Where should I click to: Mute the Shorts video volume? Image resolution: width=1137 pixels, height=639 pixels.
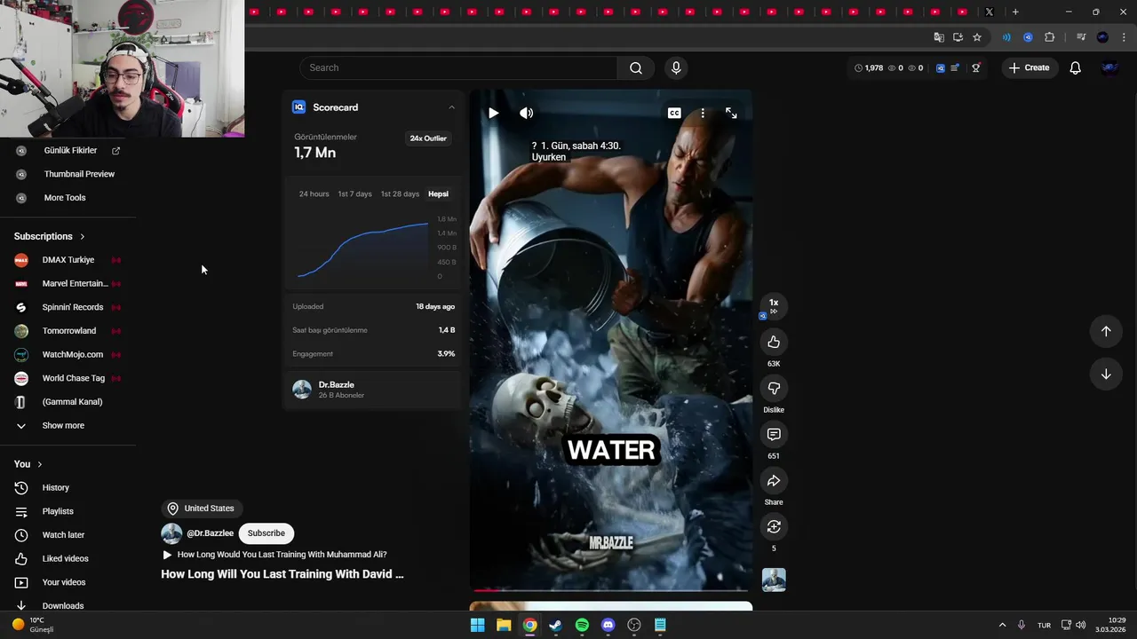[x=527, y=113]
